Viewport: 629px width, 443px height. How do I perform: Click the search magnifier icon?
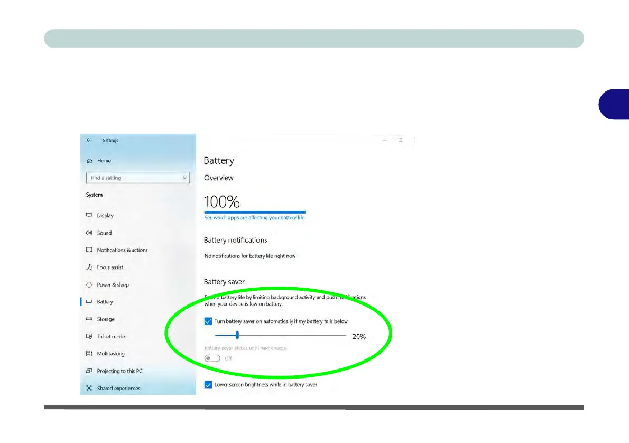[x=184, y=178]
